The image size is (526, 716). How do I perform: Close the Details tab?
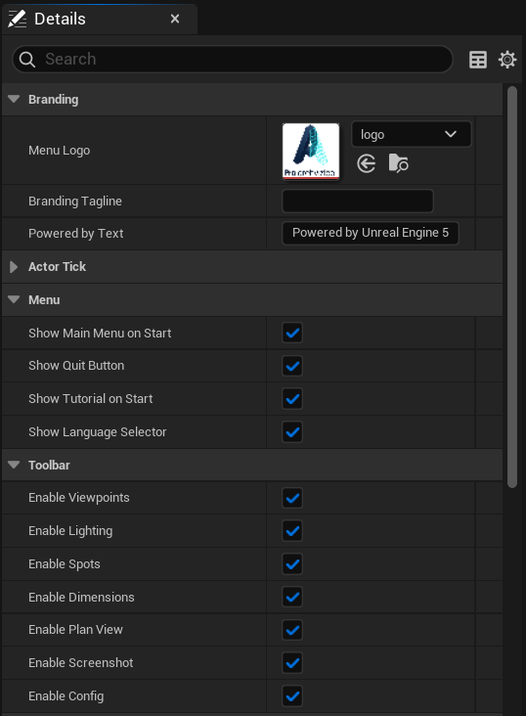pos(175,19)
